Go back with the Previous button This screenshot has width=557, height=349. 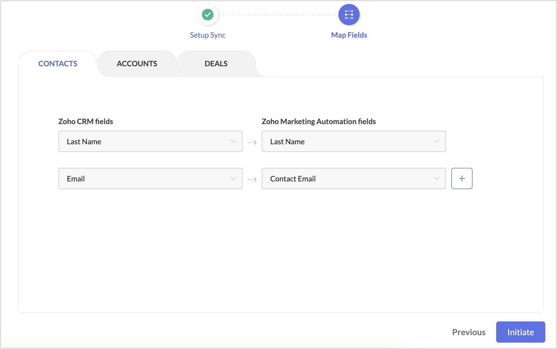(469, 332)
